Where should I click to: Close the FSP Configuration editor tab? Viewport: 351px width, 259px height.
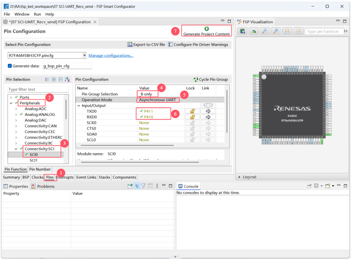click(x=95, y=22)
